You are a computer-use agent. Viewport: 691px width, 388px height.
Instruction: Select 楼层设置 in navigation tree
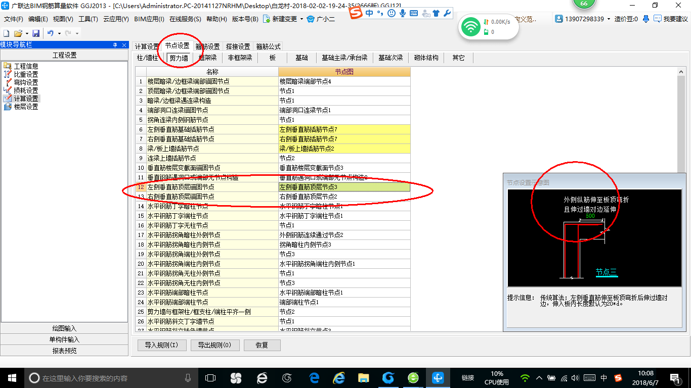(x=26, y=107)
